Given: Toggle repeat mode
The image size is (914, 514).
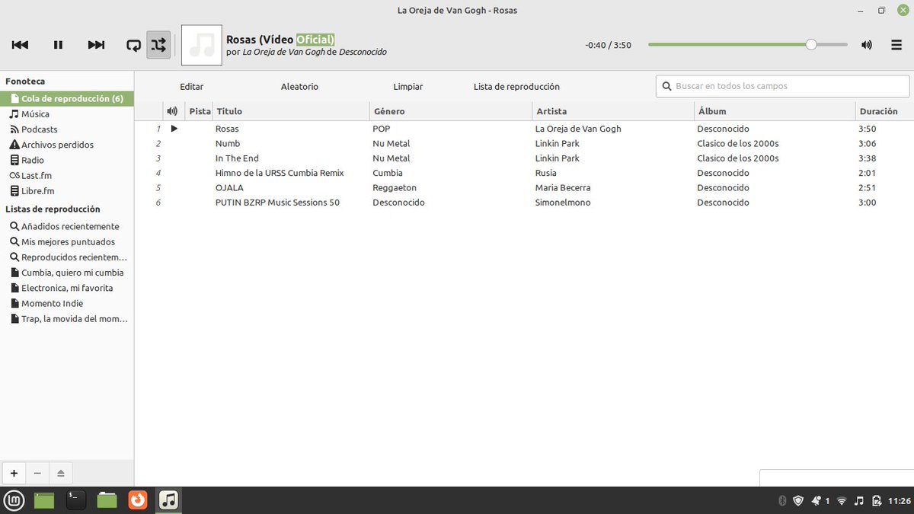Looking at the screenshot, I should coord(133,45).
